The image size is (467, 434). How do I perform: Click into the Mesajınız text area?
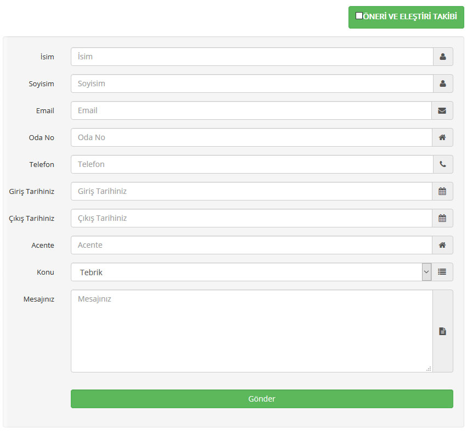pyautogui.click(x=252, y=331)
